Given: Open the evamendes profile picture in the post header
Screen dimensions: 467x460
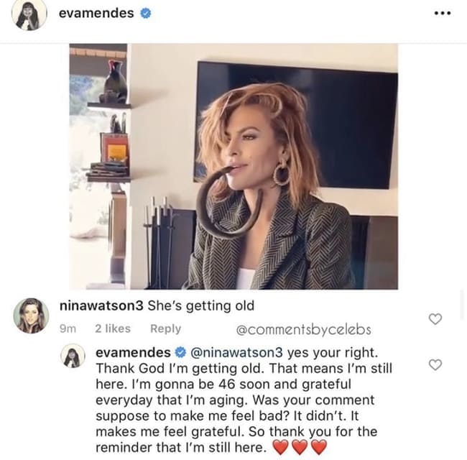Looking at the screenshot, I should pos(29,15).
